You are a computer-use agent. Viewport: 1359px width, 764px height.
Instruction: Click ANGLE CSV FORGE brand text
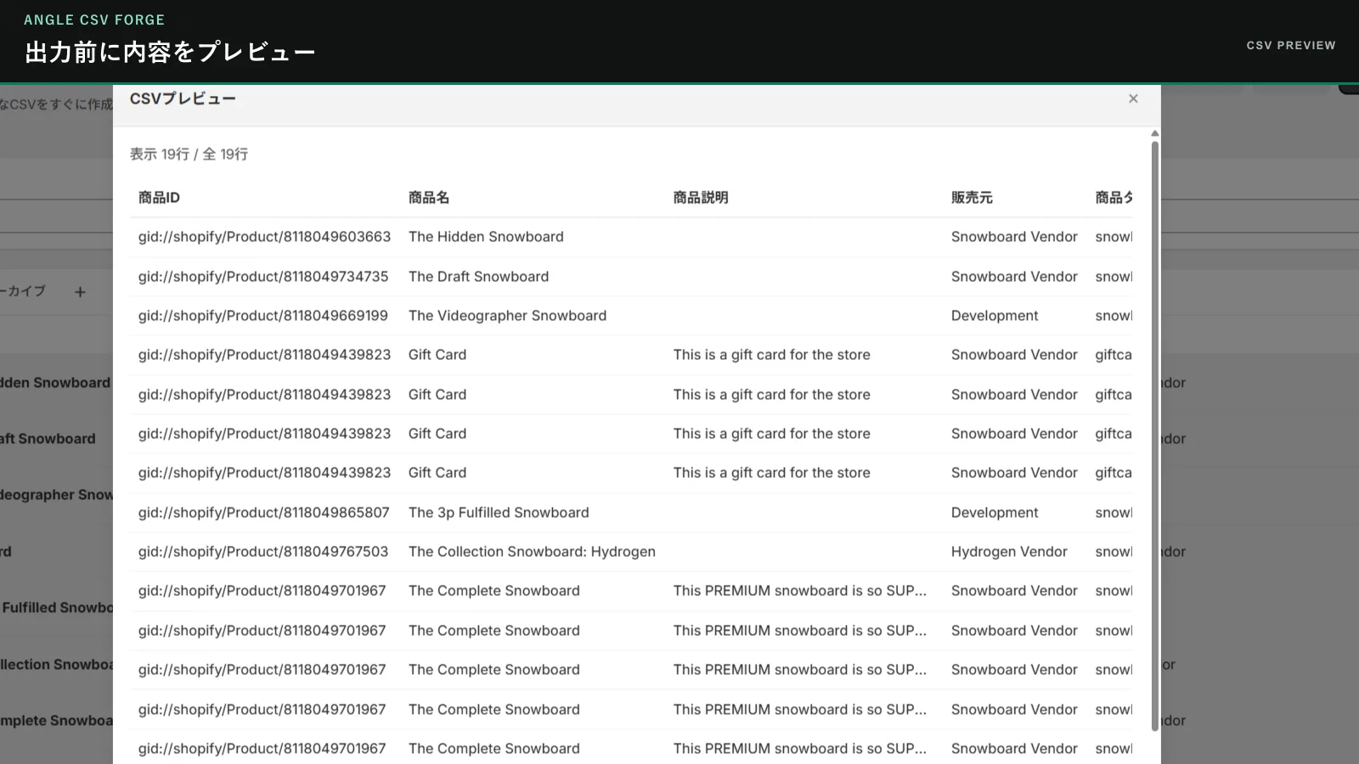click(x=94, y=20)
